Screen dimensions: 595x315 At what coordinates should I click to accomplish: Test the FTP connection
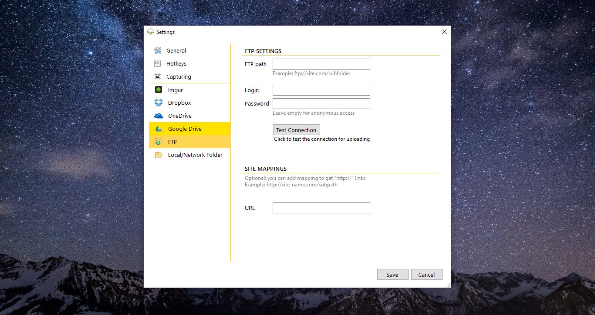click(296, 129)
